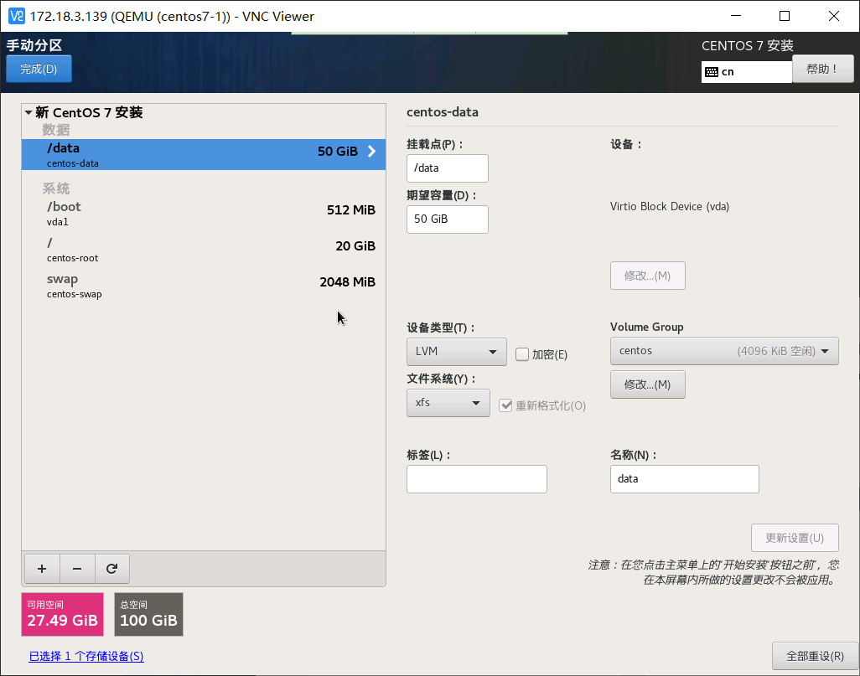Viewport: 860px width, 676px height.
Task: Click the 更新设置(U) button
Action: click(x=795, y=538)
